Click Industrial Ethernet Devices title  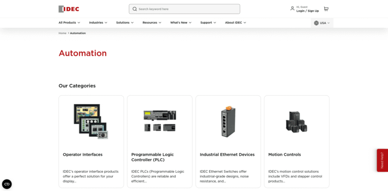[x=227, y=155]
